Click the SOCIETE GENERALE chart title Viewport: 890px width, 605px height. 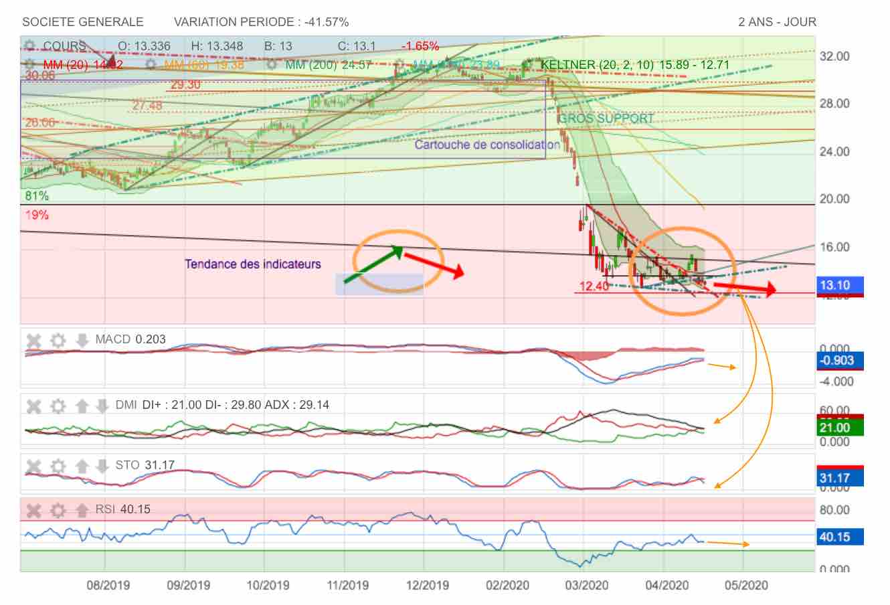coord(83,22)
